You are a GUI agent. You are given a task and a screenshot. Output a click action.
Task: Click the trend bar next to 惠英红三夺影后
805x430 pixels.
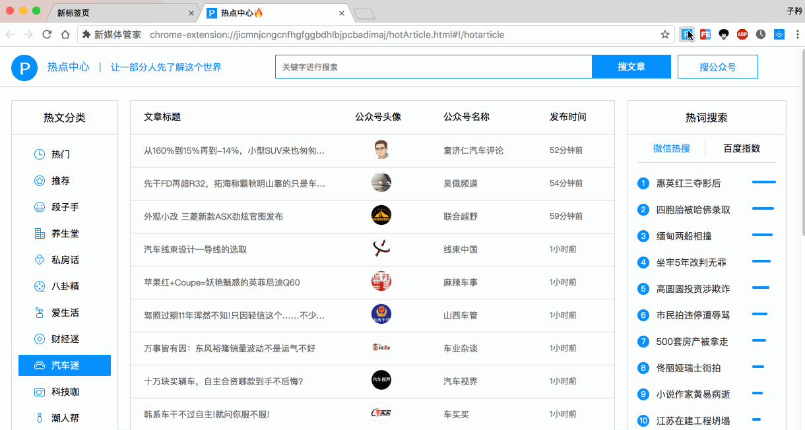764,182
